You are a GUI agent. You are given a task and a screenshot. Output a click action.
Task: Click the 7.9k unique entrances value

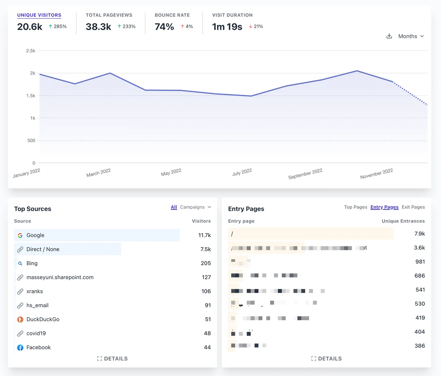420,234
